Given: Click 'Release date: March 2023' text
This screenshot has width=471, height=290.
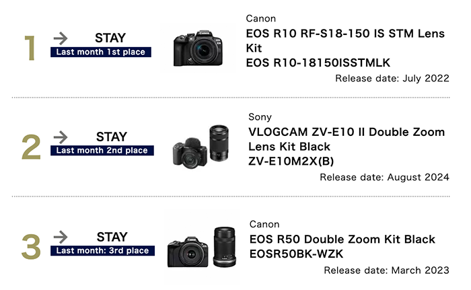Looking at the screenshot, I should pyautogui.click(x=386, y=270).
